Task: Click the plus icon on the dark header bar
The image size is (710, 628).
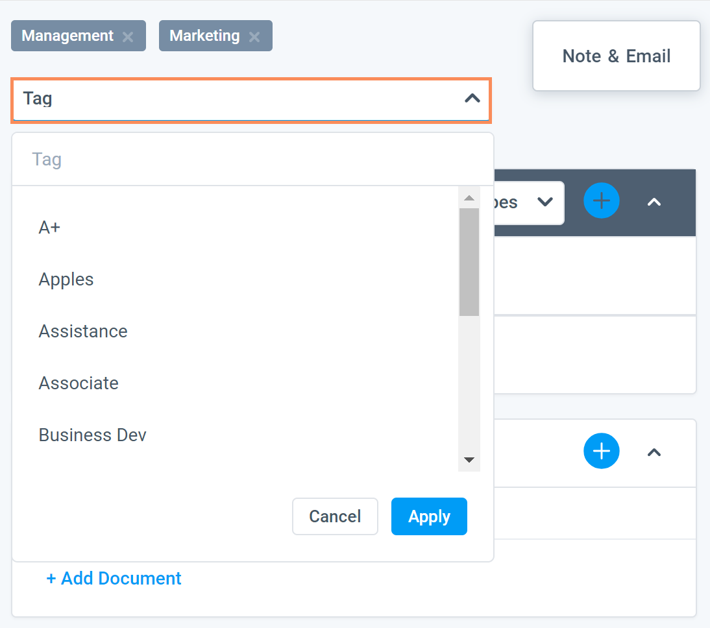Action: click(x=601, y=201)
